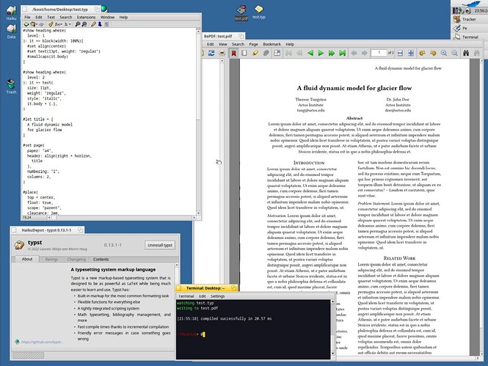Click the Reload file icon in BePDF toolbar

(x=211, y=53)
